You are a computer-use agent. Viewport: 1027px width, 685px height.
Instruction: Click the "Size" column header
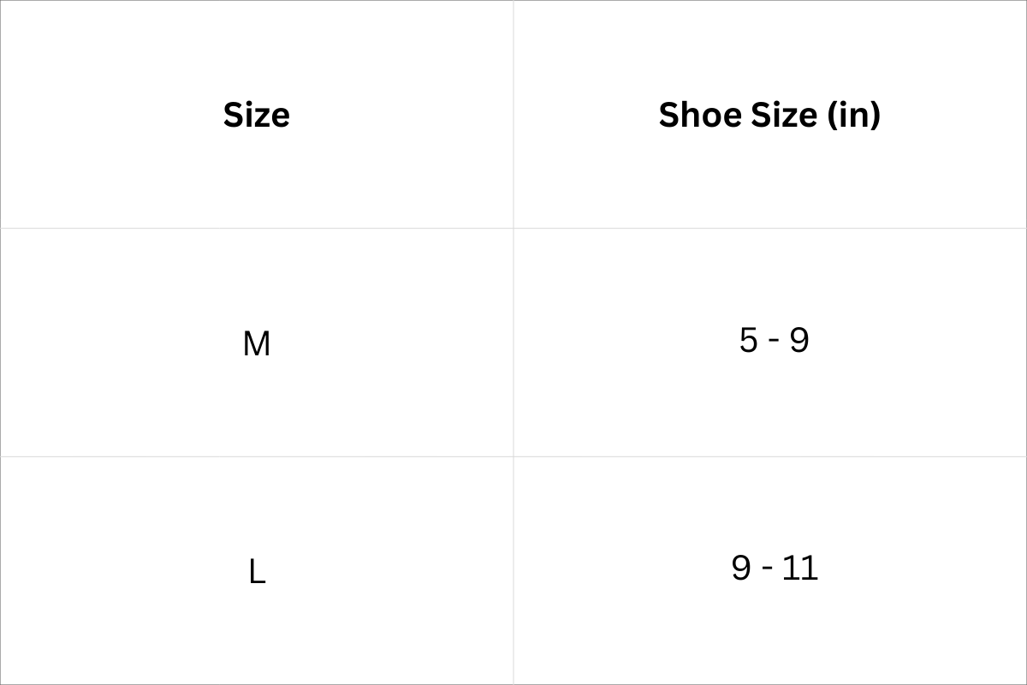tap(256, 115)
